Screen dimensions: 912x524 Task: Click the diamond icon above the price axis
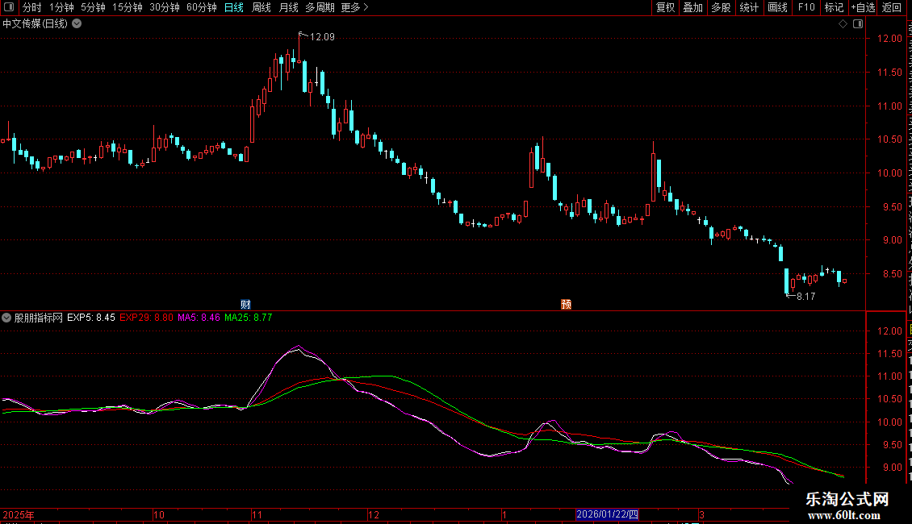coord(843,23)
